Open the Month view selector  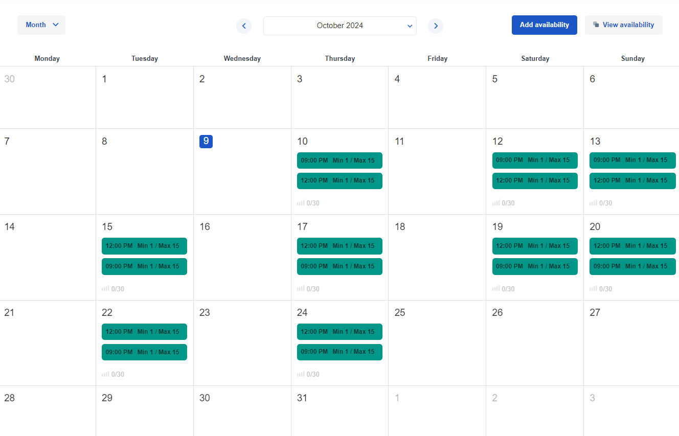tap(41, 24)
